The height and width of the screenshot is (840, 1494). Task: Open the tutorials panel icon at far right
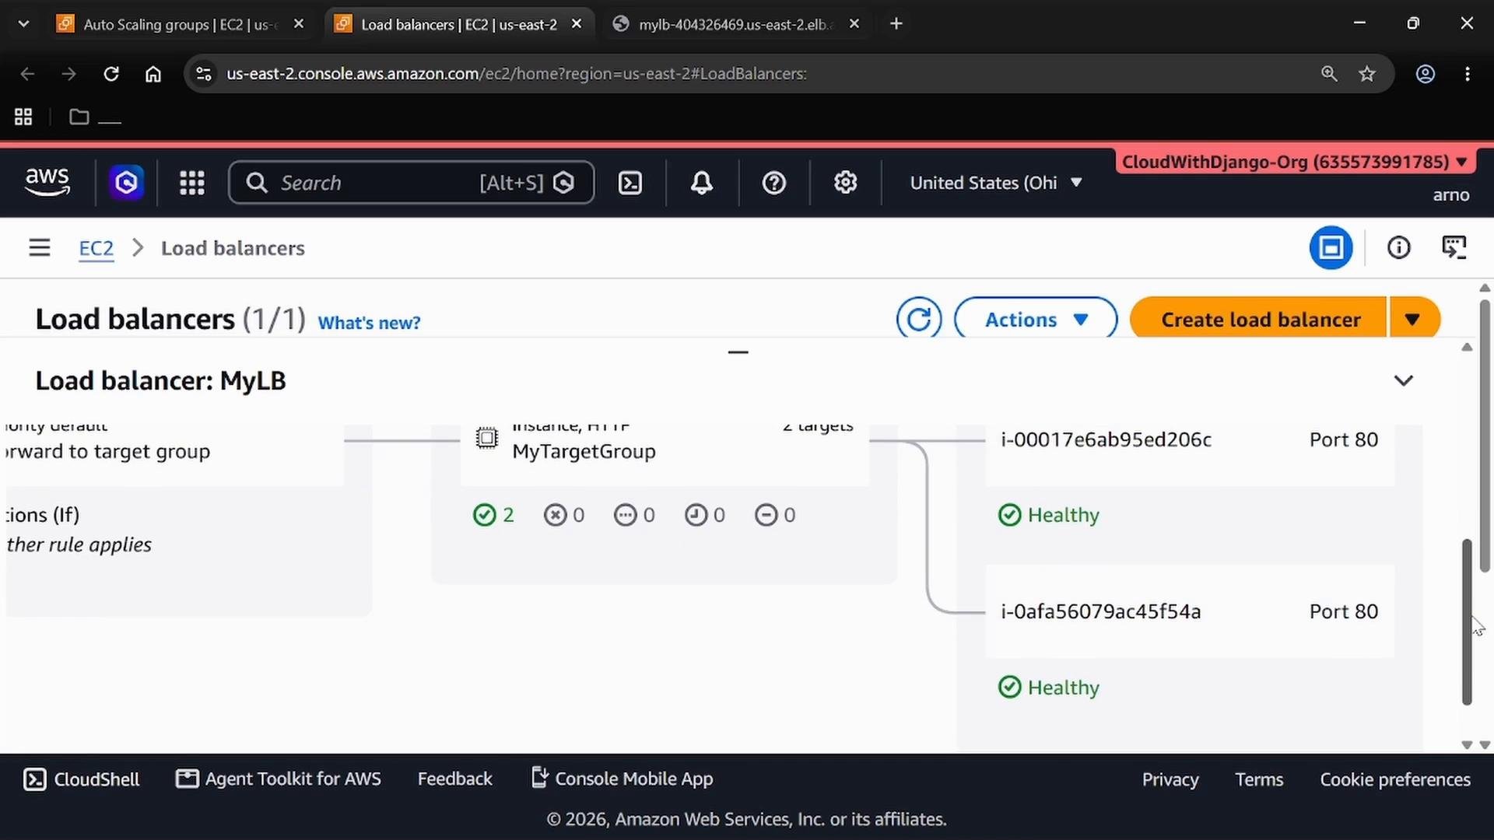(x=1454, y=248)
